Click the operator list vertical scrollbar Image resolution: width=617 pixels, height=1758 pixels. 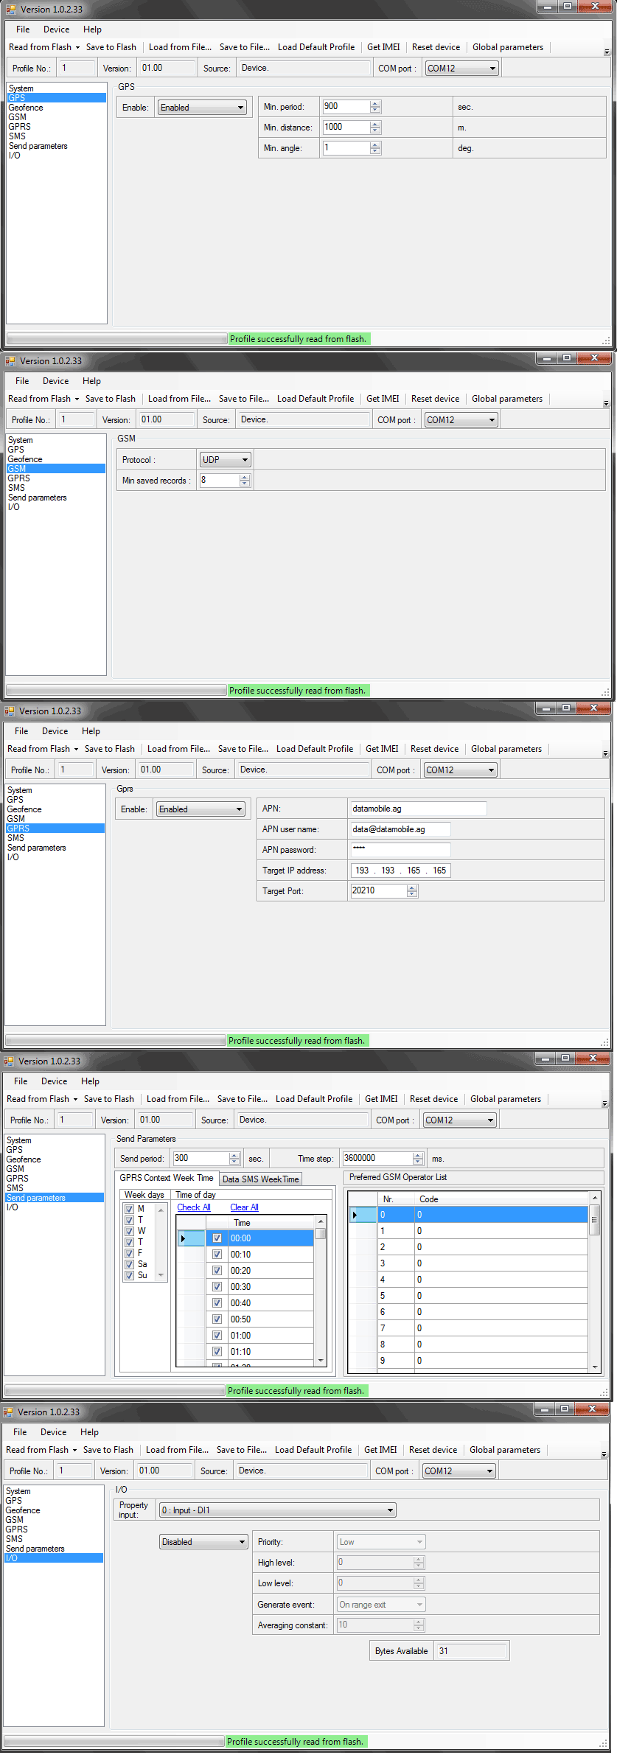pyautogui.click(x=595, y=1283)
